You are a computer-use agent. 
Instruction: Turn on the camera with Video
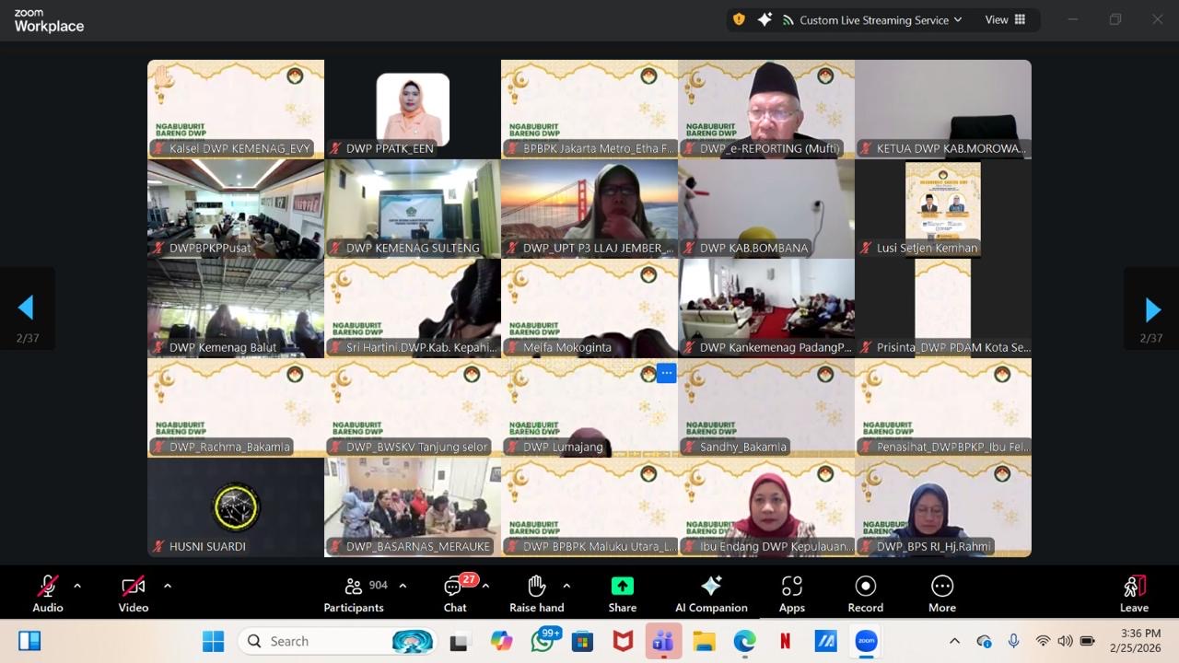[134, 587]
